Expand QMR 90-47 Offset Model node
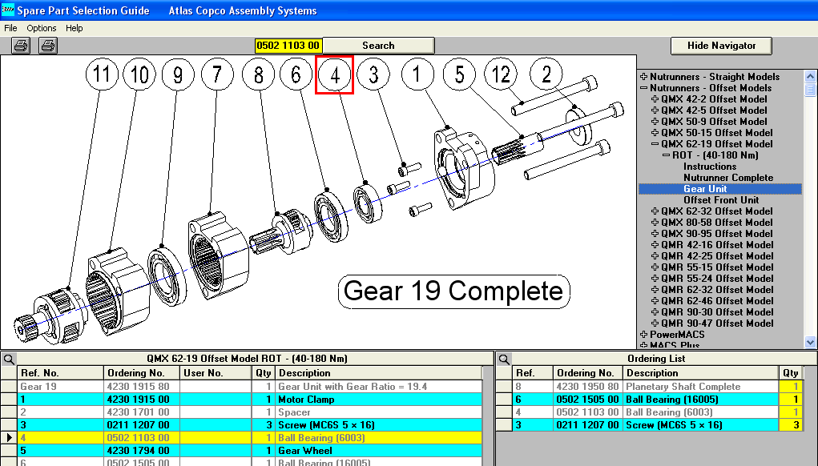818x466 pixels. pos(655,323)
